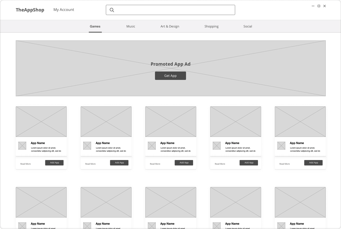Click the small app icon in the fourth card
The width and height of the screenshot is (341, 229).
click(217, 146)
